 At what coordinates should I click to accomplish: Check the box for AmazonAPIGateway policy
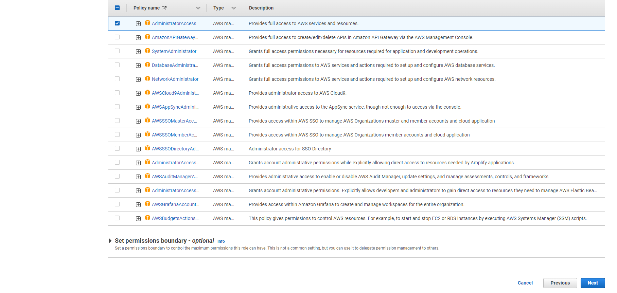(x=117, y=37)
